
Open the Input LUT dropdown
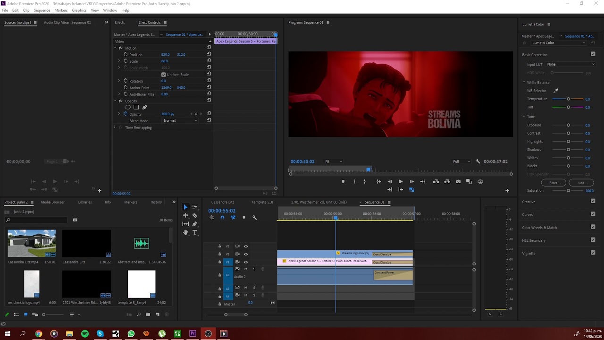click(570, 64)
